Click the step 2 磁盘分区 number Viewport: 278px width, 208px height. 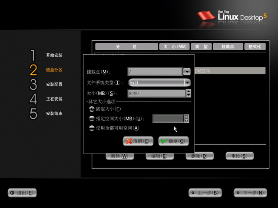(x=33, y=70)
